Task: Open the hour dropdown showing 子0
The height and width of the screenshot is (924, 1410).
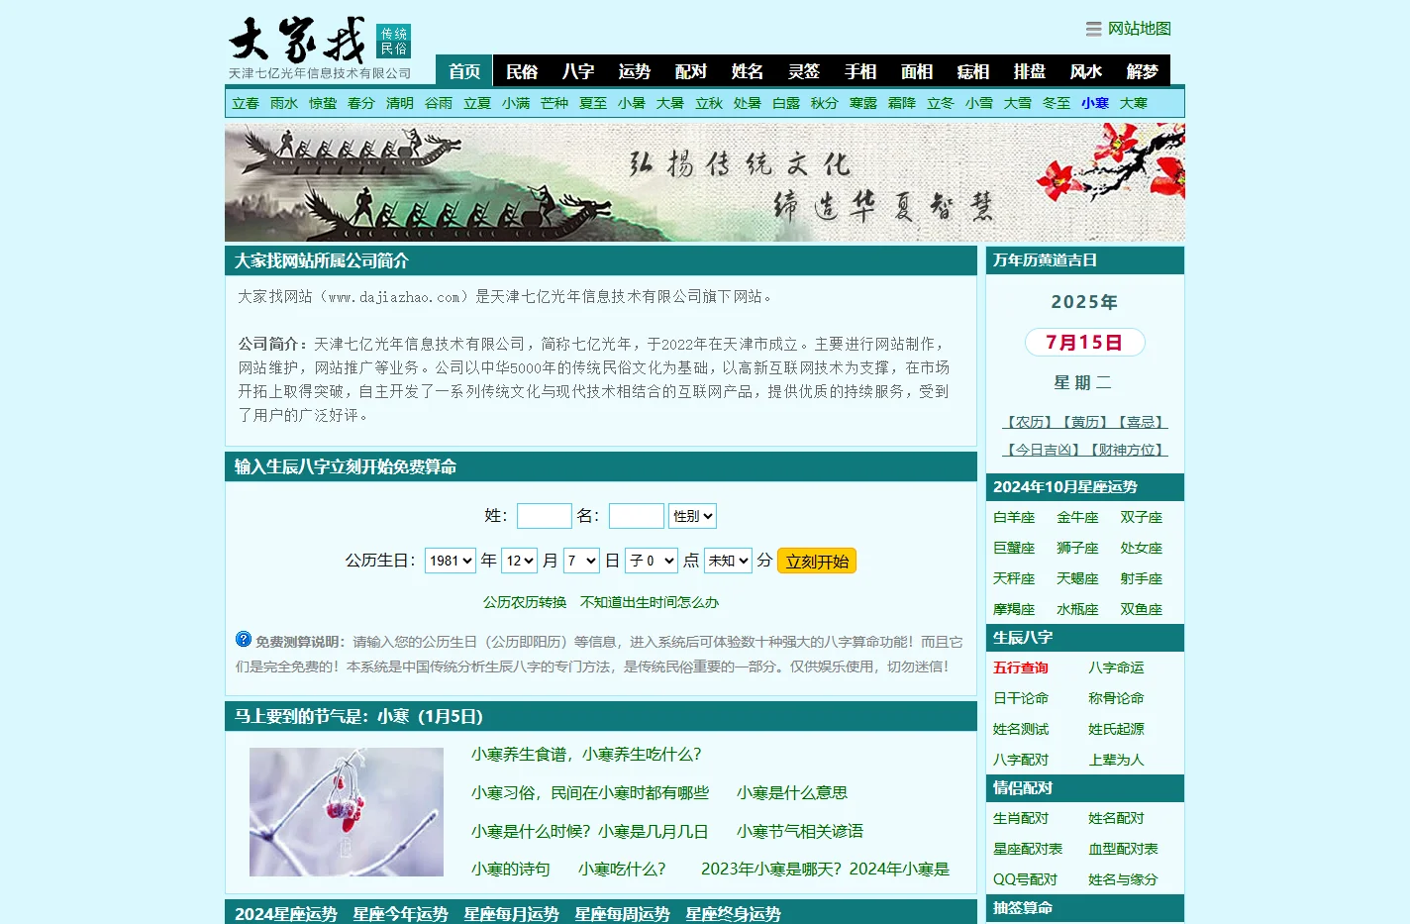Action: 652,561
